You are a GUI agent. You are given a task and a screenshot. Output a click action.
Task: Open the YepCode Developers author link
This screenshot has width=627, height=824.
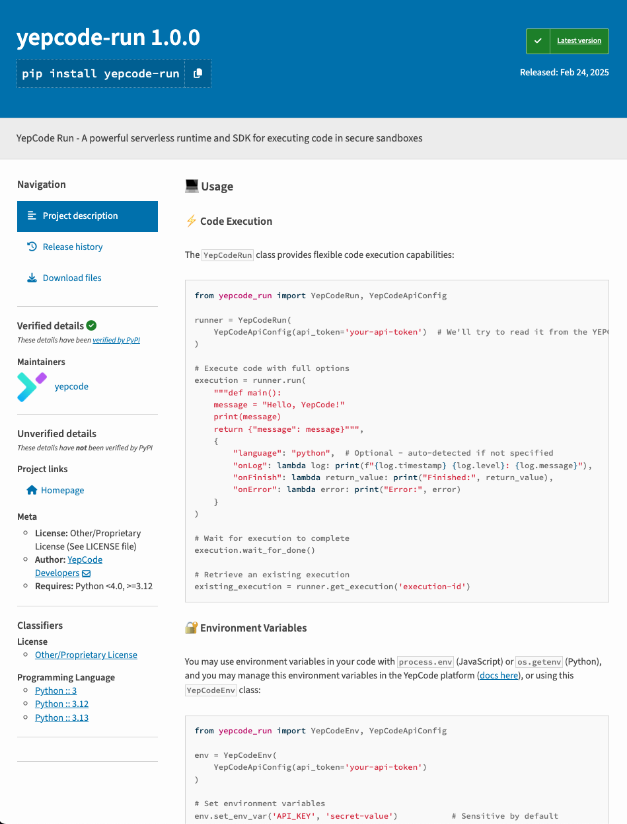click(x=69, y=566)
